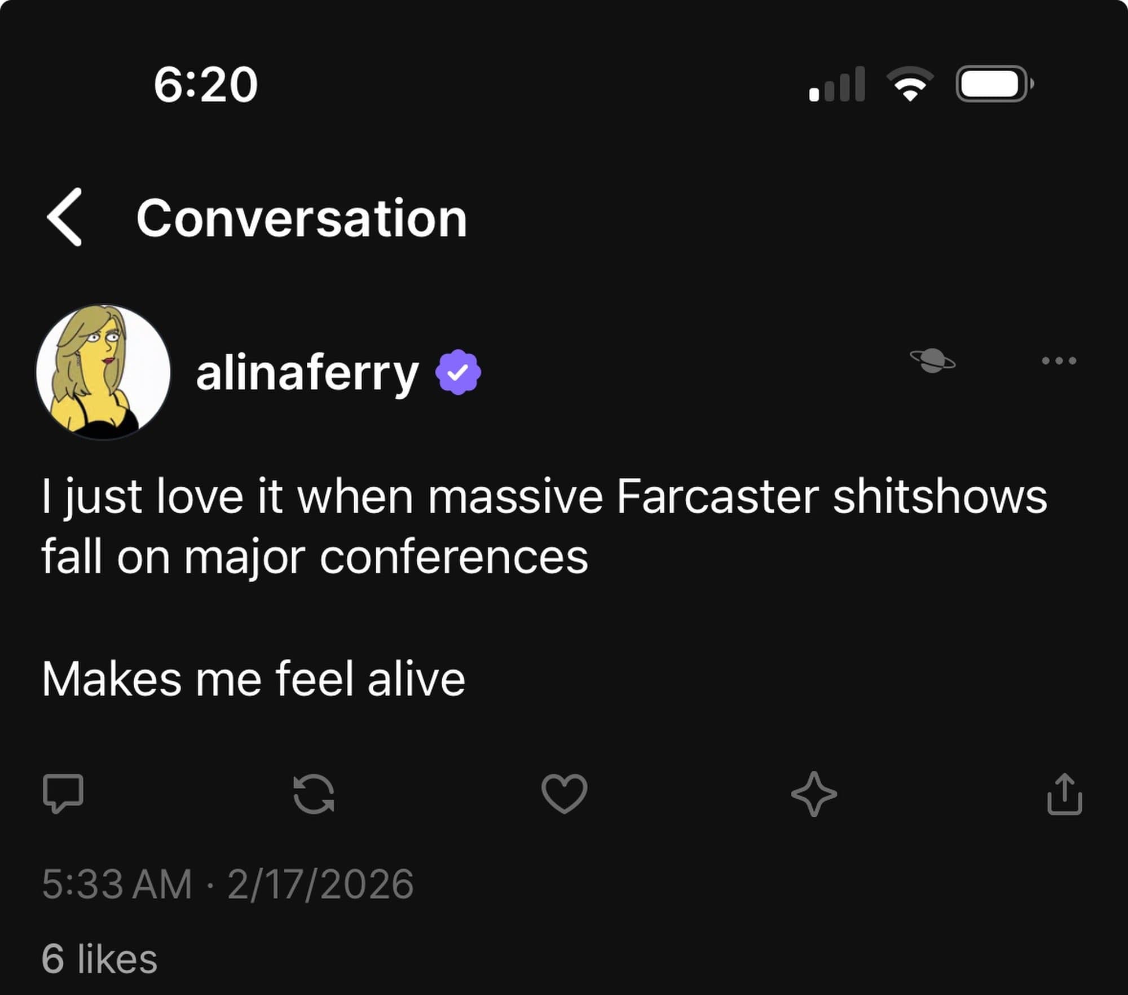Viewport: 1128px width, 995px height.
Task: Open the alinaferry username profile link
Action: tap(307, 373)
